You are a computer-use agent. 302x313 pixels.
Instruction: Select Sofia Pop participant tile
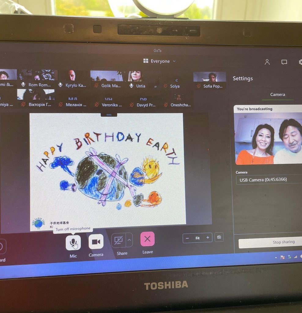pyautogui.click(x=210, y=81)
